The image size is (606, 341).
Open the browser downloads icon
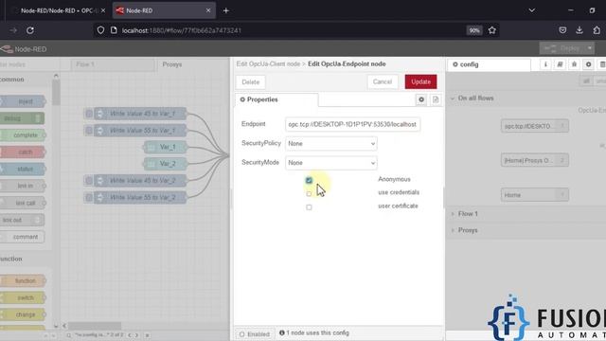579,30
